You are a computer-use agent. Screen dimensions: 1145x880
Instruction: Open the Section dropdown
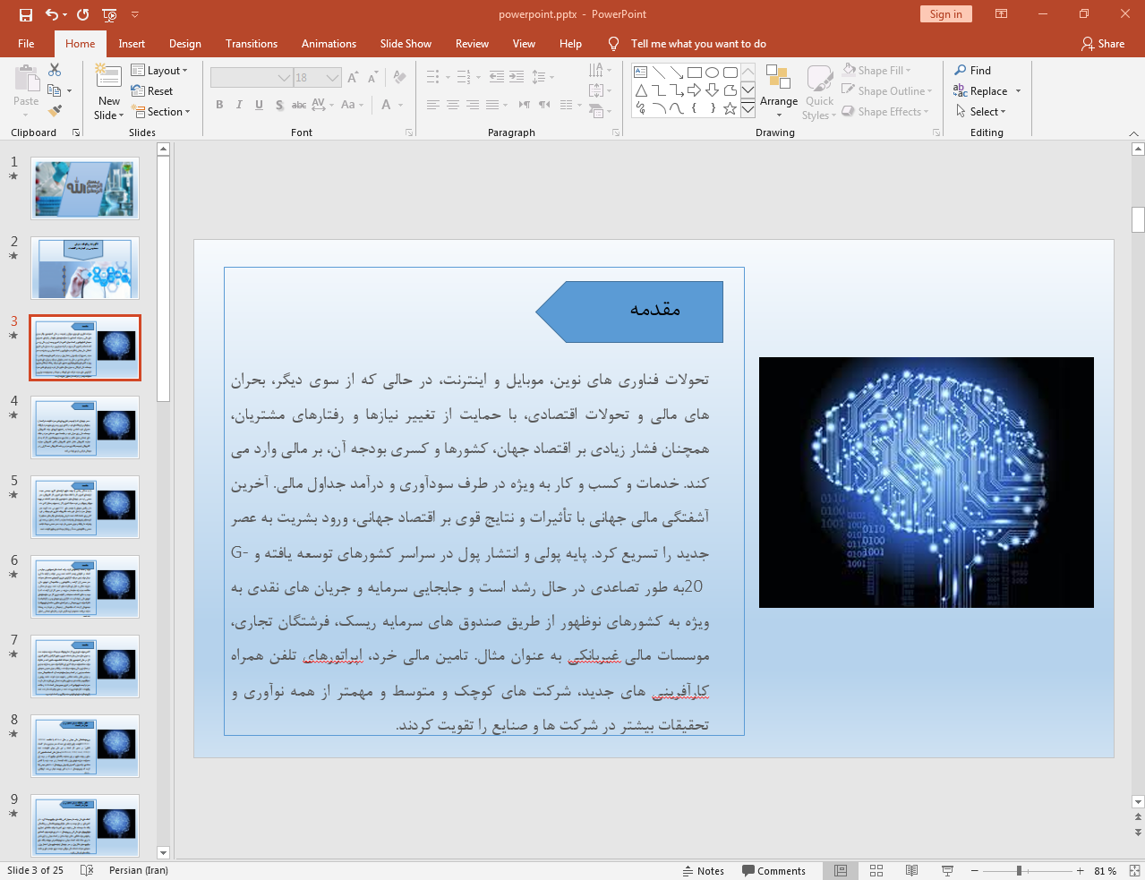coord(161,112)
